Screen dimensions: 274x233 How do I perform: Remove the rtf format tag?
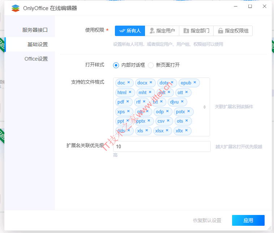144,101
